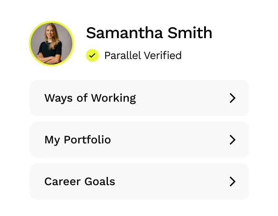This screenshot has height=216, width=278.
Task: Open Samantha Smith's profile photo
Action: point(51,44)
